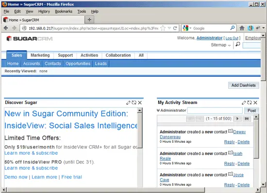Screen dimensions: 267x193
Task: Open the Bookmarks menu
Action: coord(64,12)
